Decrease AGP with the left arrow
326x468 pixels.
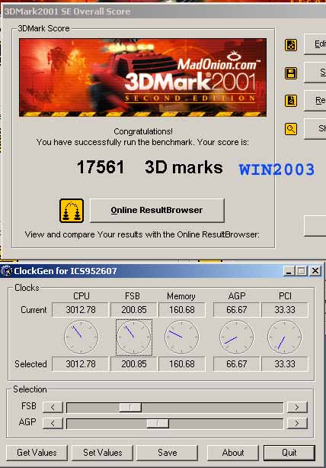point(53,423)
